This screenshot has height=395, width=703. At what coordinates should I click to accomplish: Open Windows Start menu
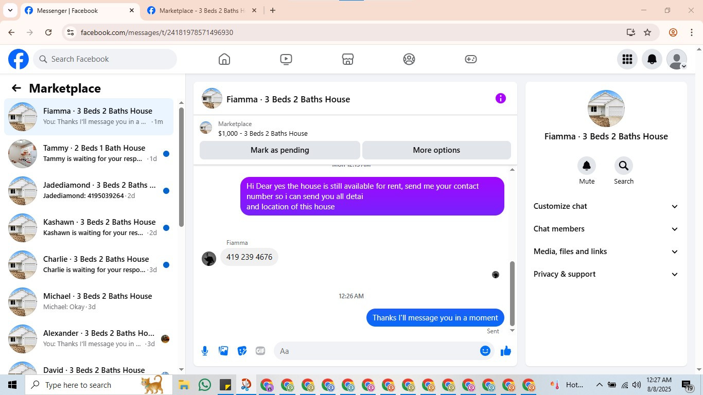[x=12, y=385]
